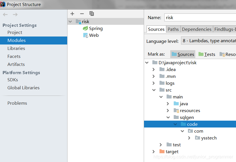Collapse the com package

pyautogui.click(x=182, y=131)
